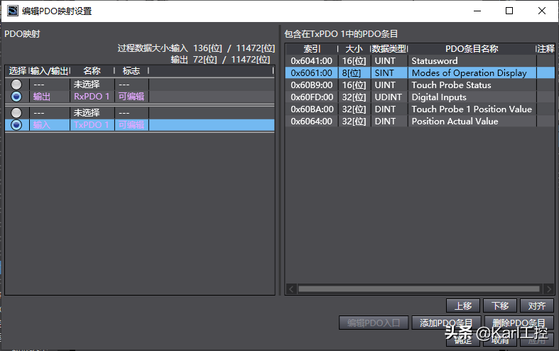The height and width of the screenshot is (351, 559).
Task: Select the Digital Inputs entry row
Action: 419,97
